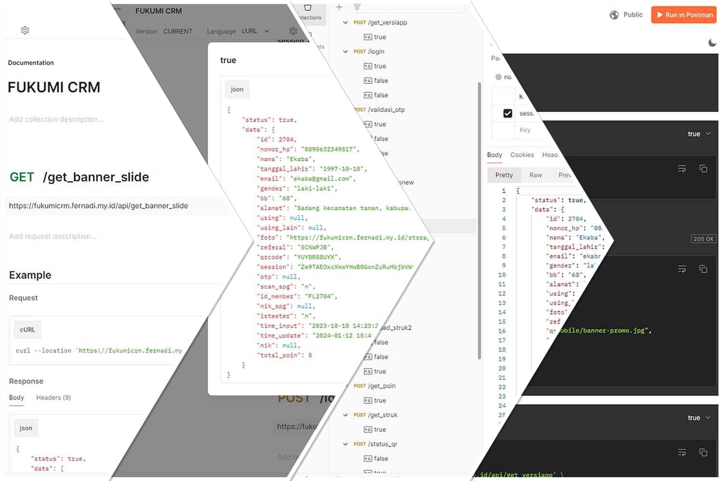
Task: Select the Pretty view tab
Action: pyautogui.click(x=504, y=175)
